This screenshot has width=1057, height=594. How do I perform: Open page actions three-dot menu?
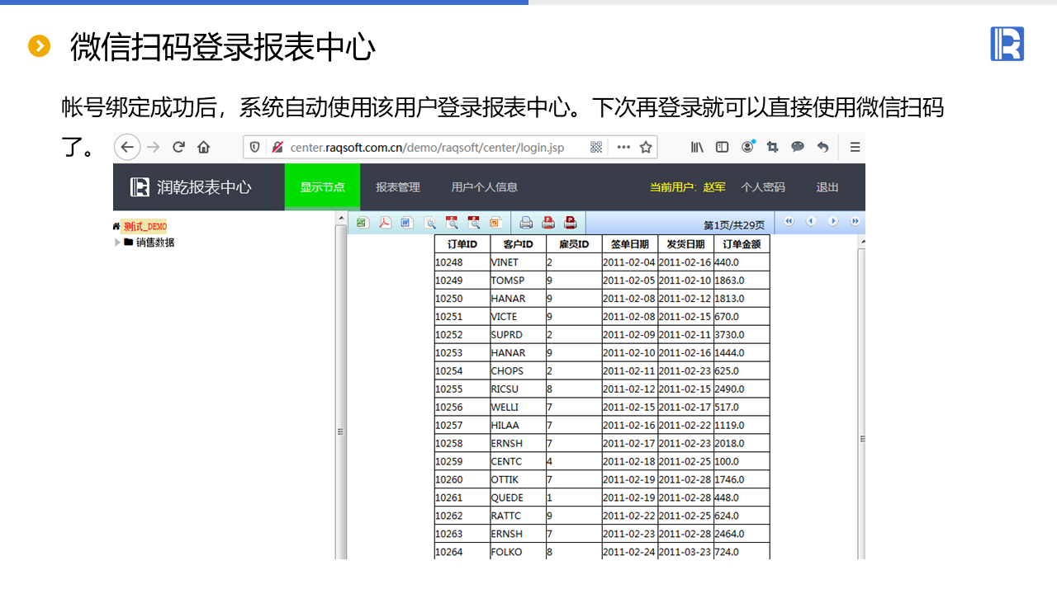tap(623, 147)
